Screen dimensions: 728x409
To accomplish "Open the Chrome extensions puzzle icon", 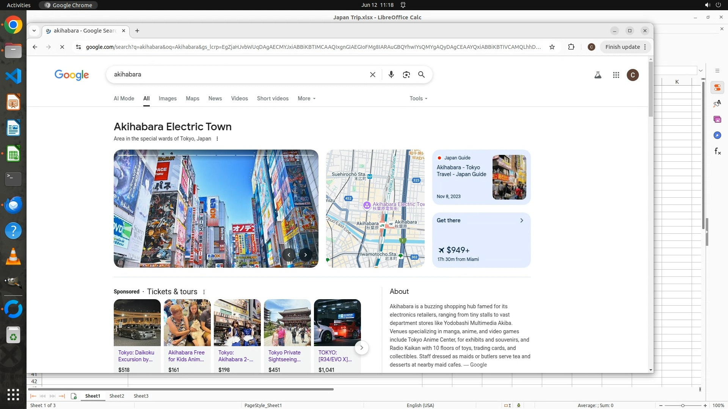I will pyautogui.click(x=571, y=47).
